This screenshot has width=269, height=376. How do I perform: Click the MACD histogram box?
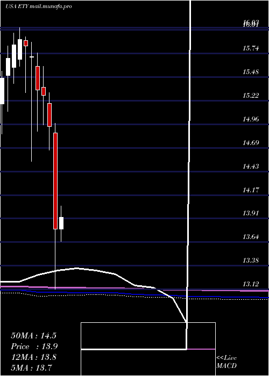tap(148, 349)
